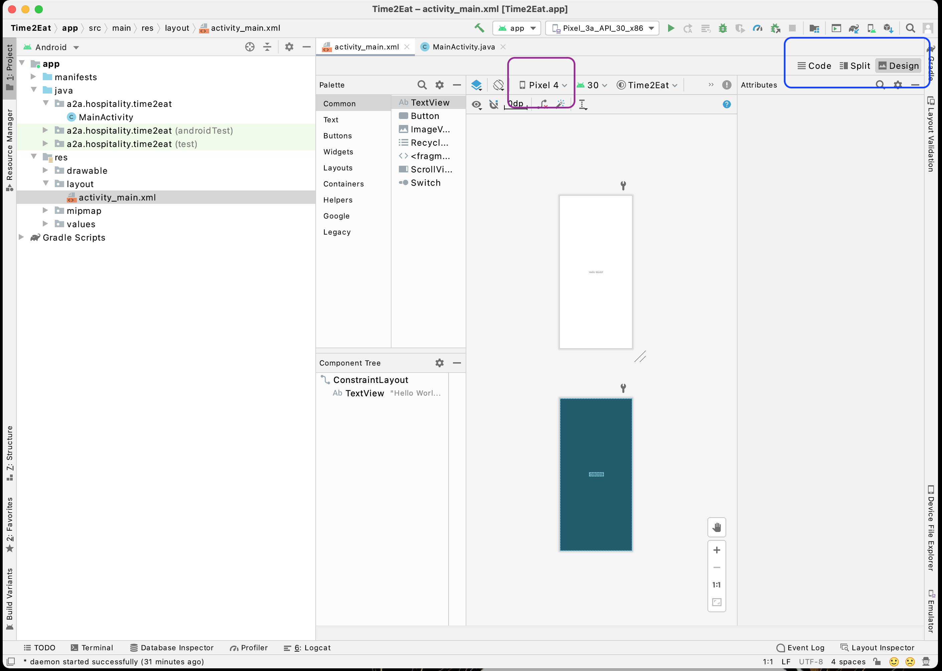Click the orientation for preview icon
942x671 pixels.
click(498, 85)
